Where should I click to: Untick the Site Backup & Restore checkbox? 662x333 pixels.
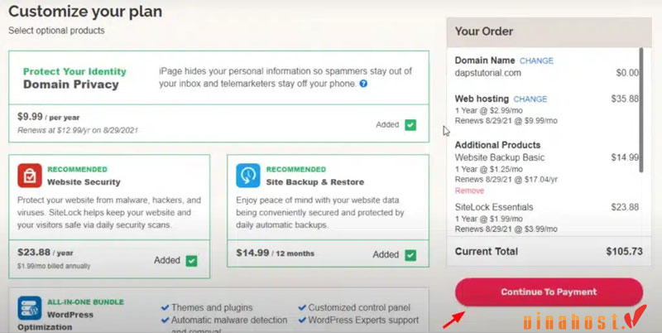(x=410, y=253)
